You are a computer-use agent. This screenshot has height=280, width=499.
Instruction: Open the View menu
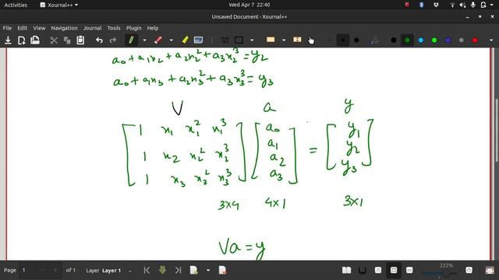39,28
